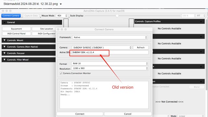Click the 100 % scale field
Image resolution: width=208 pixels, height=117 pixels.
point(188,16)
